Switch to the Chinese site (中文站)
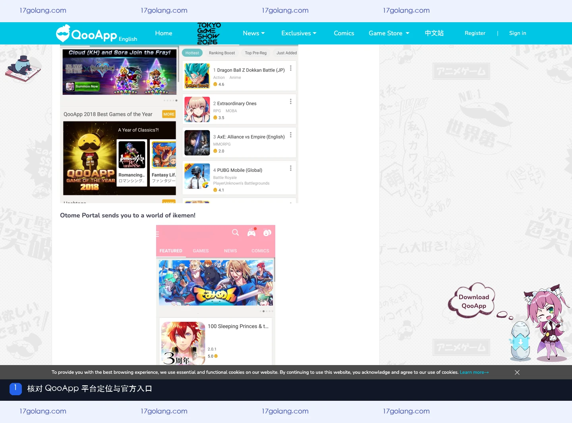This screenshot has width=572, height=423. (x=434, y=33)
